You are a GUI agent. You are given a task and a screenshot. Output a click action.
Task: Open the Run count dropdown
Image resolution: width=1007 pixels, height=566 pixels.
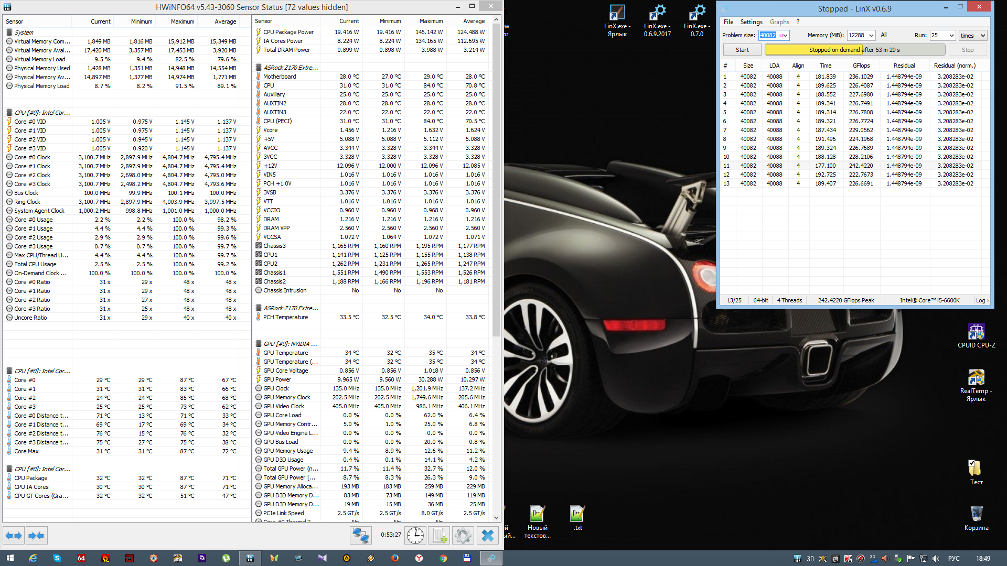click(951, 36)
